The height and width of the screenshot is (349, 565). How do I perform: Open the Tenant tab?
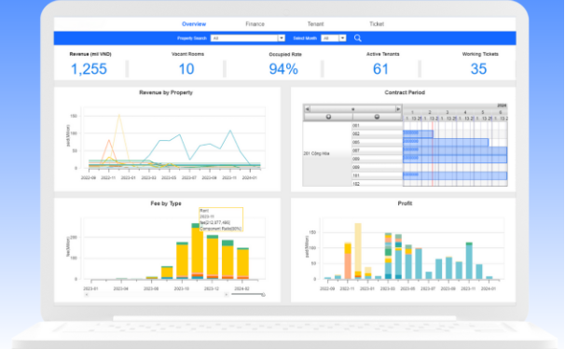[316, 24]
